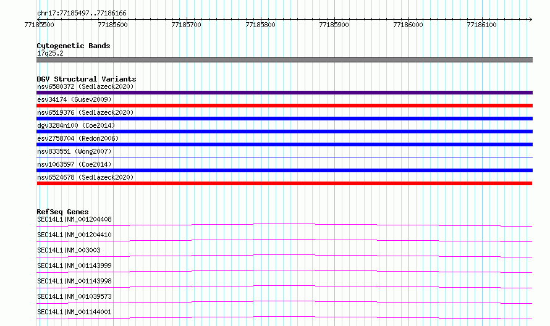Image resolution: width=550 pixels, height=326 pixels.
Task: Select the Cytogenetic Bands track title
Action: pos(74,46)
